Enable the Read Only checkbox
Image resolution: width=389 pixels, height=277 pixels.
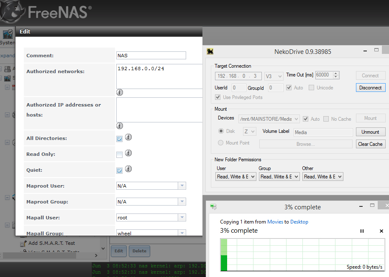120,155
